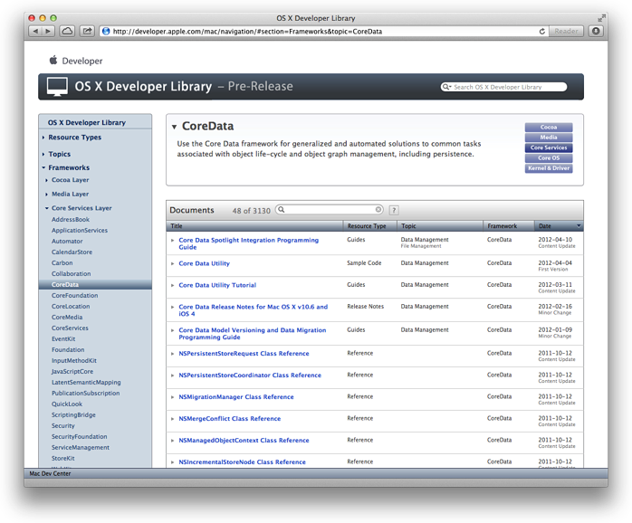Open NSMigrationManager Class Reference link
The image size is (632, 523).
tap(236, 397)
